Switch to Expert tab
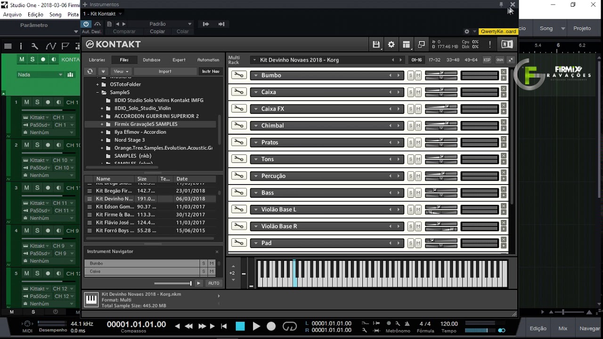Screen dimensions: 603x339 click(179, 60)
